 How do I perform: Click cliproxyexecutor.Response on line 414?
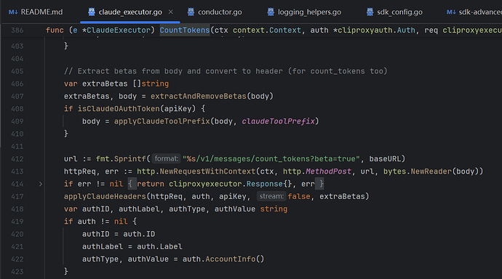226,184
